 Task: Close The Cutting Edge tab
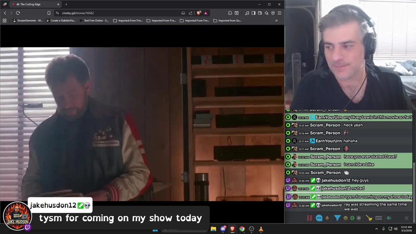point(58,4)
